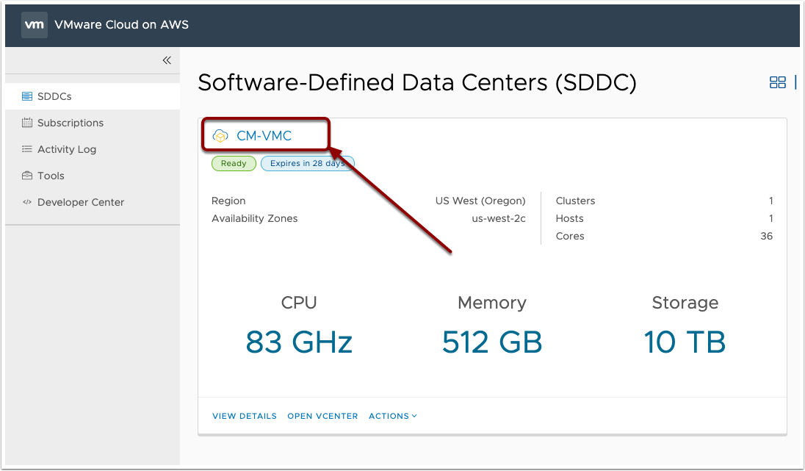Click the Expires in 28 days badge

coord(307,163)
